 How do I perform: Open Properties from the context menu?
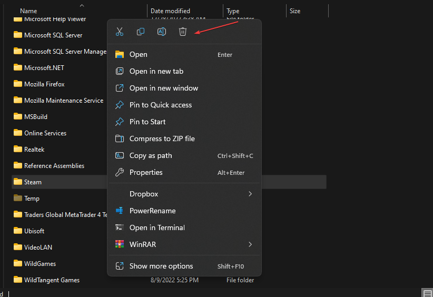coord(184,173)
